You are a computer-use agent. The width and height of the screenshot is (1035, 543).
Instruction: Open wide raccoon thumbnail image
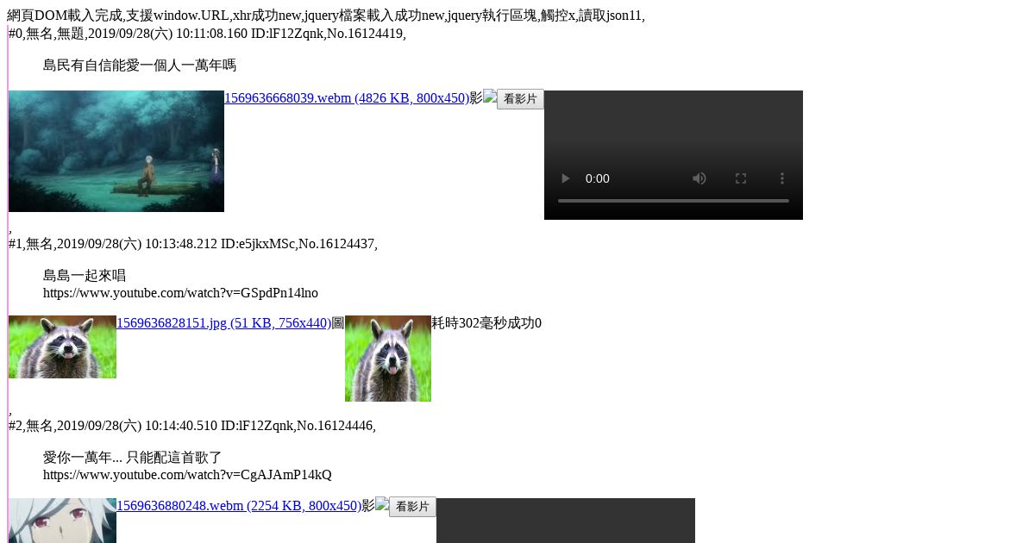click(62, 346)
